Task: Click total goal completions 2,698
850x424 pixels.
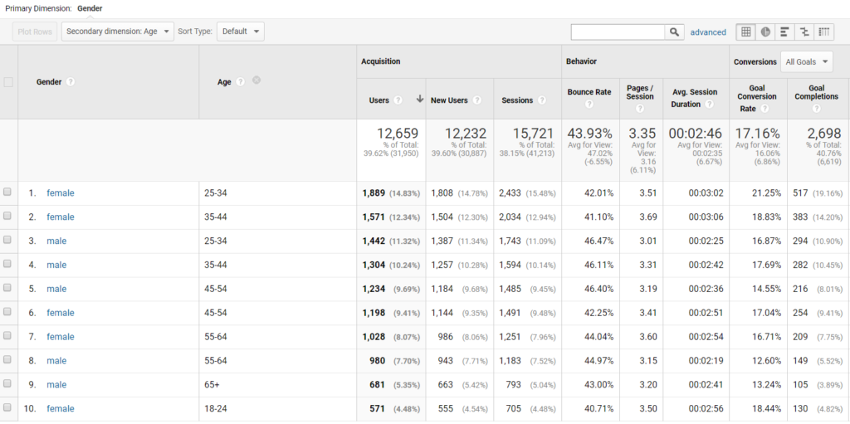Action: [824, 134]
